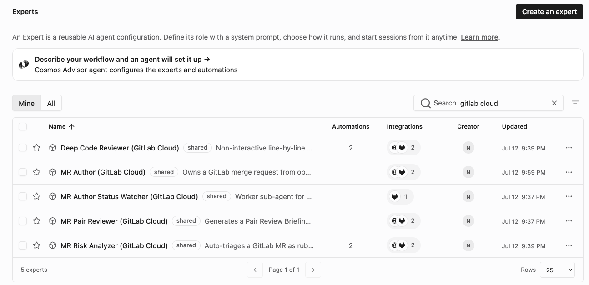
Task: Open the filter options icon
Action: coord(575,103)
